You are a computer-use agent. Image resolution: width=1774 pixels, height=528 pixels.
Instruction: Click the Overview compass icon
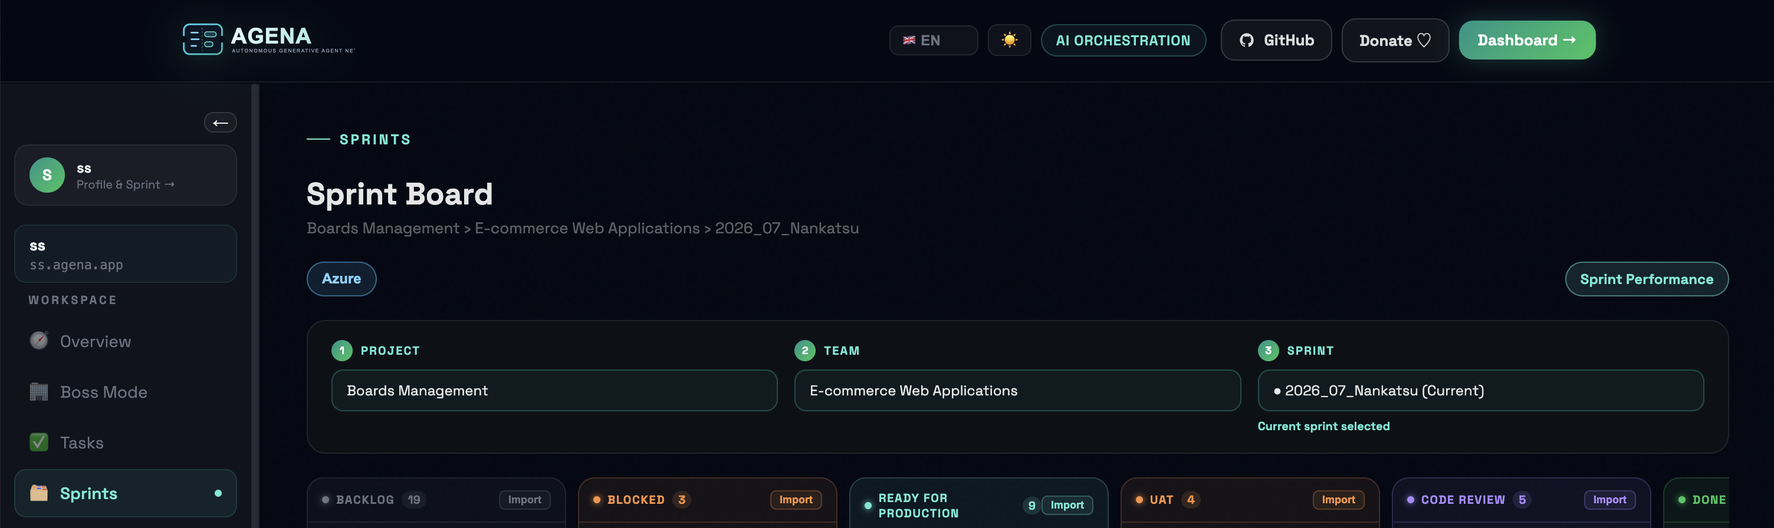pos(40,341)
